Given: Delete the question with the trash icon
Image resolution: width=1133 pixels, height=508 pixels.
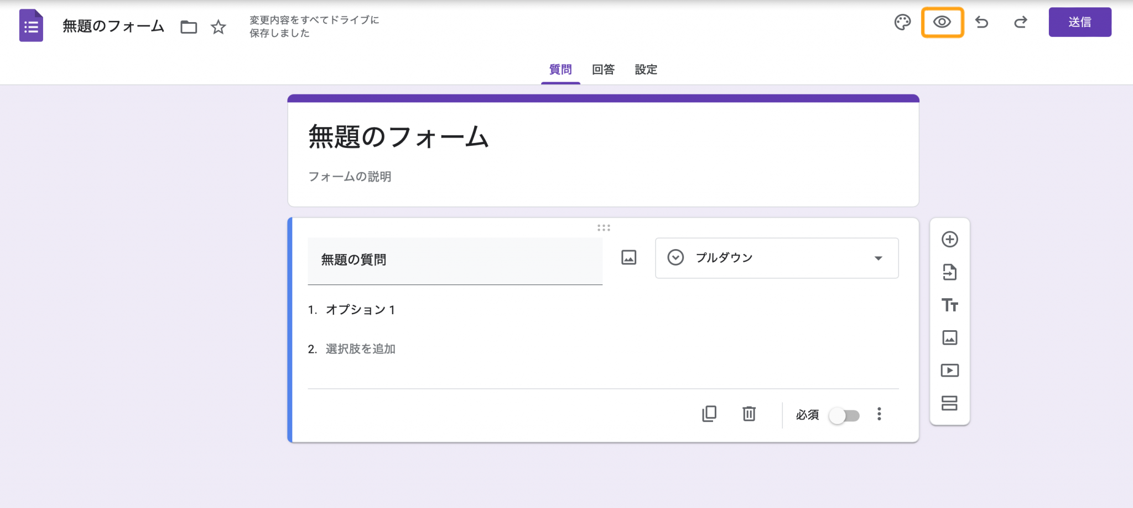Looking at the screenshot, I should (749, 414).
